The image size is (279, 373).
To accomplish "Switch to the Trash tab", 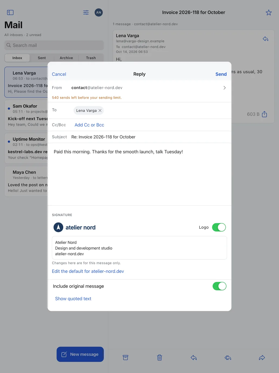I will click(91, 58).
